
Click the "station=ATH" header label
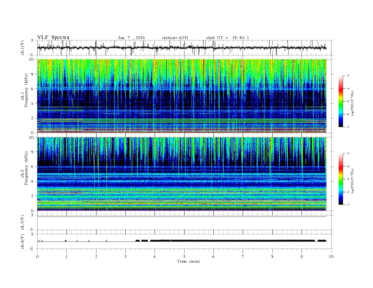(x=175, y=38)
